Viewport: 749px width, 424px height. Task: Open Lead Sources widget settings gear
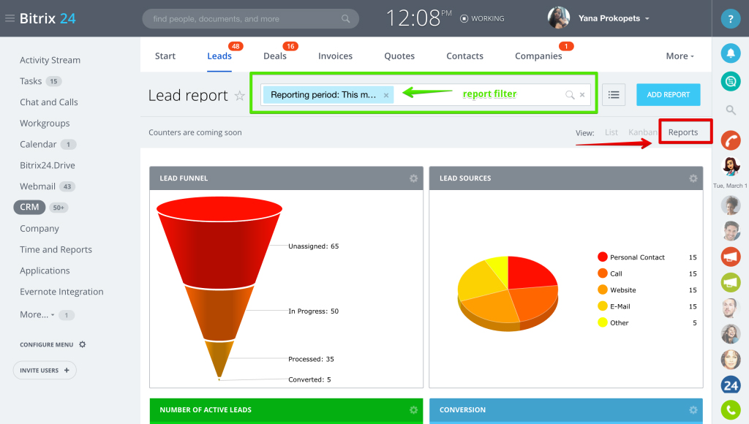tap(693, 178)
